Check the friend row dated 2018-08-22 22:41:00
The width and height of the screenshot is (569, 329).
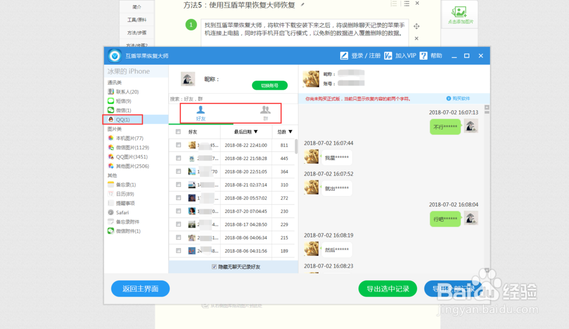(x=178, y=145)
